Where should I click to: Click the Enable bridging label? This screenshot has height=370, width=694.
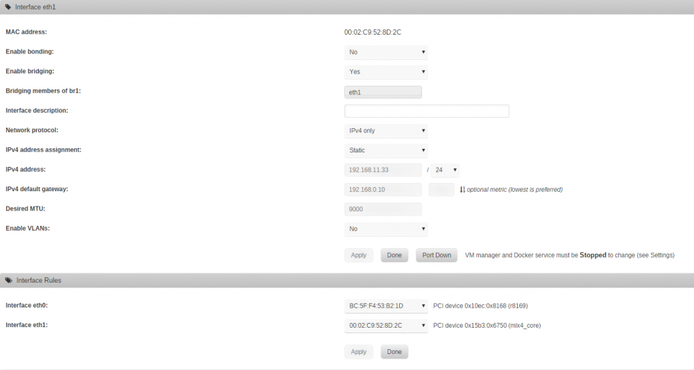(x=30, y=71)
